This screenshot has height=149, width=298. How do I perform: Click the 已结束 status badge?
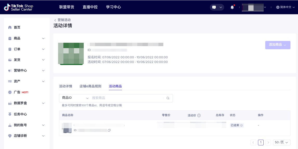pos(237,125)
